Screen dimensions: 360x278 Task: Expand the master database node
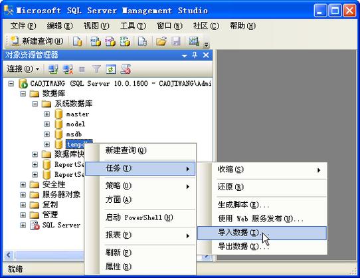click(x=47, y=114)
